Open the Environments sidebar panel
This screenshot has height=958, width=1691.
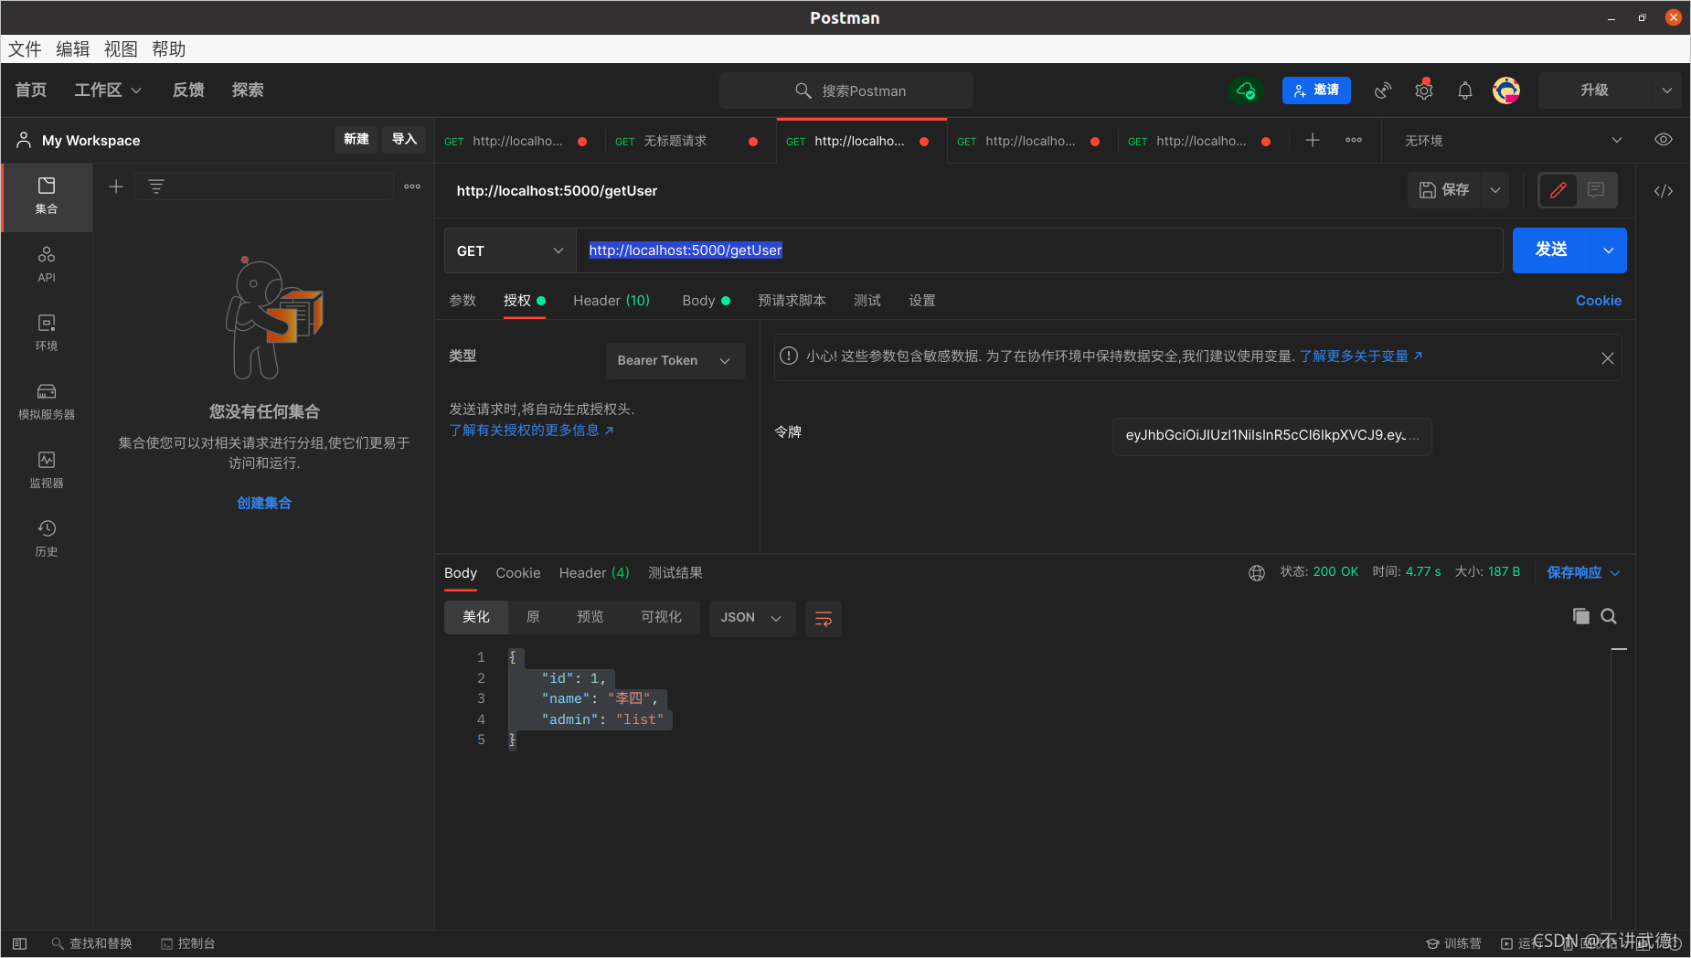click(x=47, y=333)
